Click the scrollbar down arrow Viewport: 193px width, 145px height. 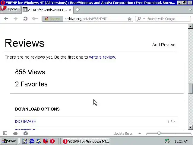click(x=190, y=127)
